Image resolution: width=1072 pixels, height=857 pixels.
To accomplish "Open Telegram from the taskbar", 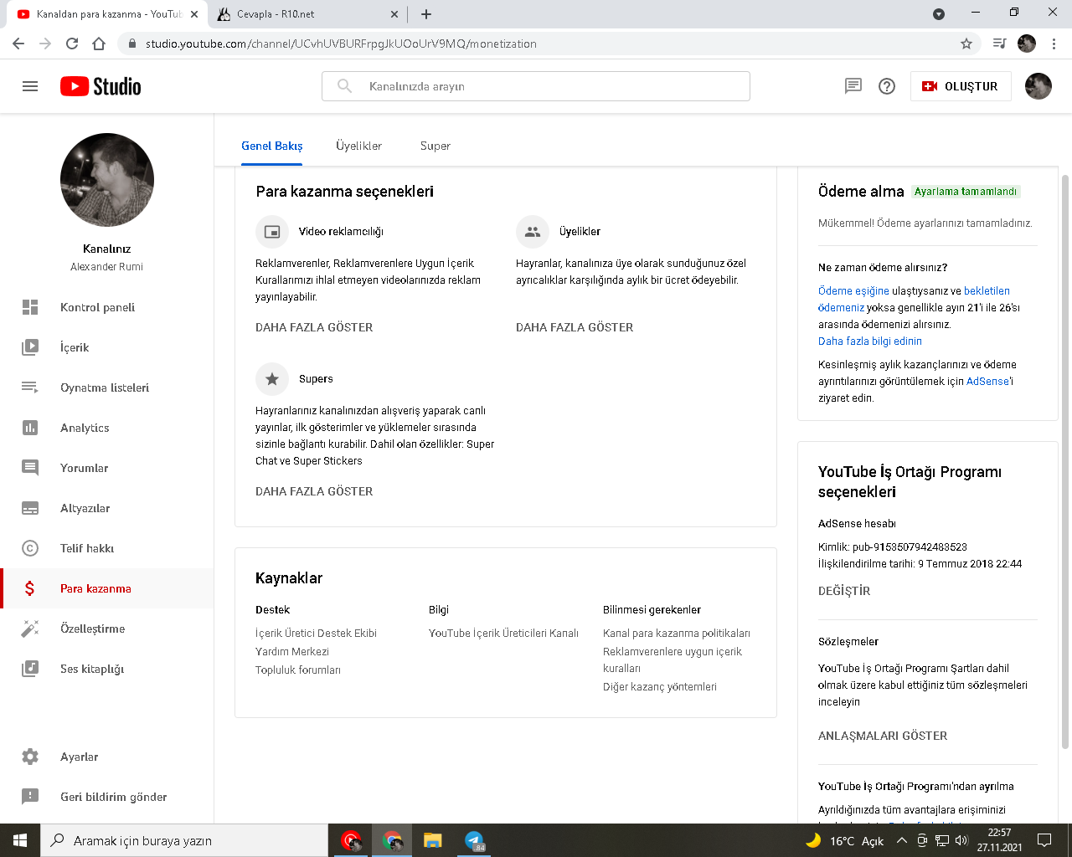I will (474, 840).
